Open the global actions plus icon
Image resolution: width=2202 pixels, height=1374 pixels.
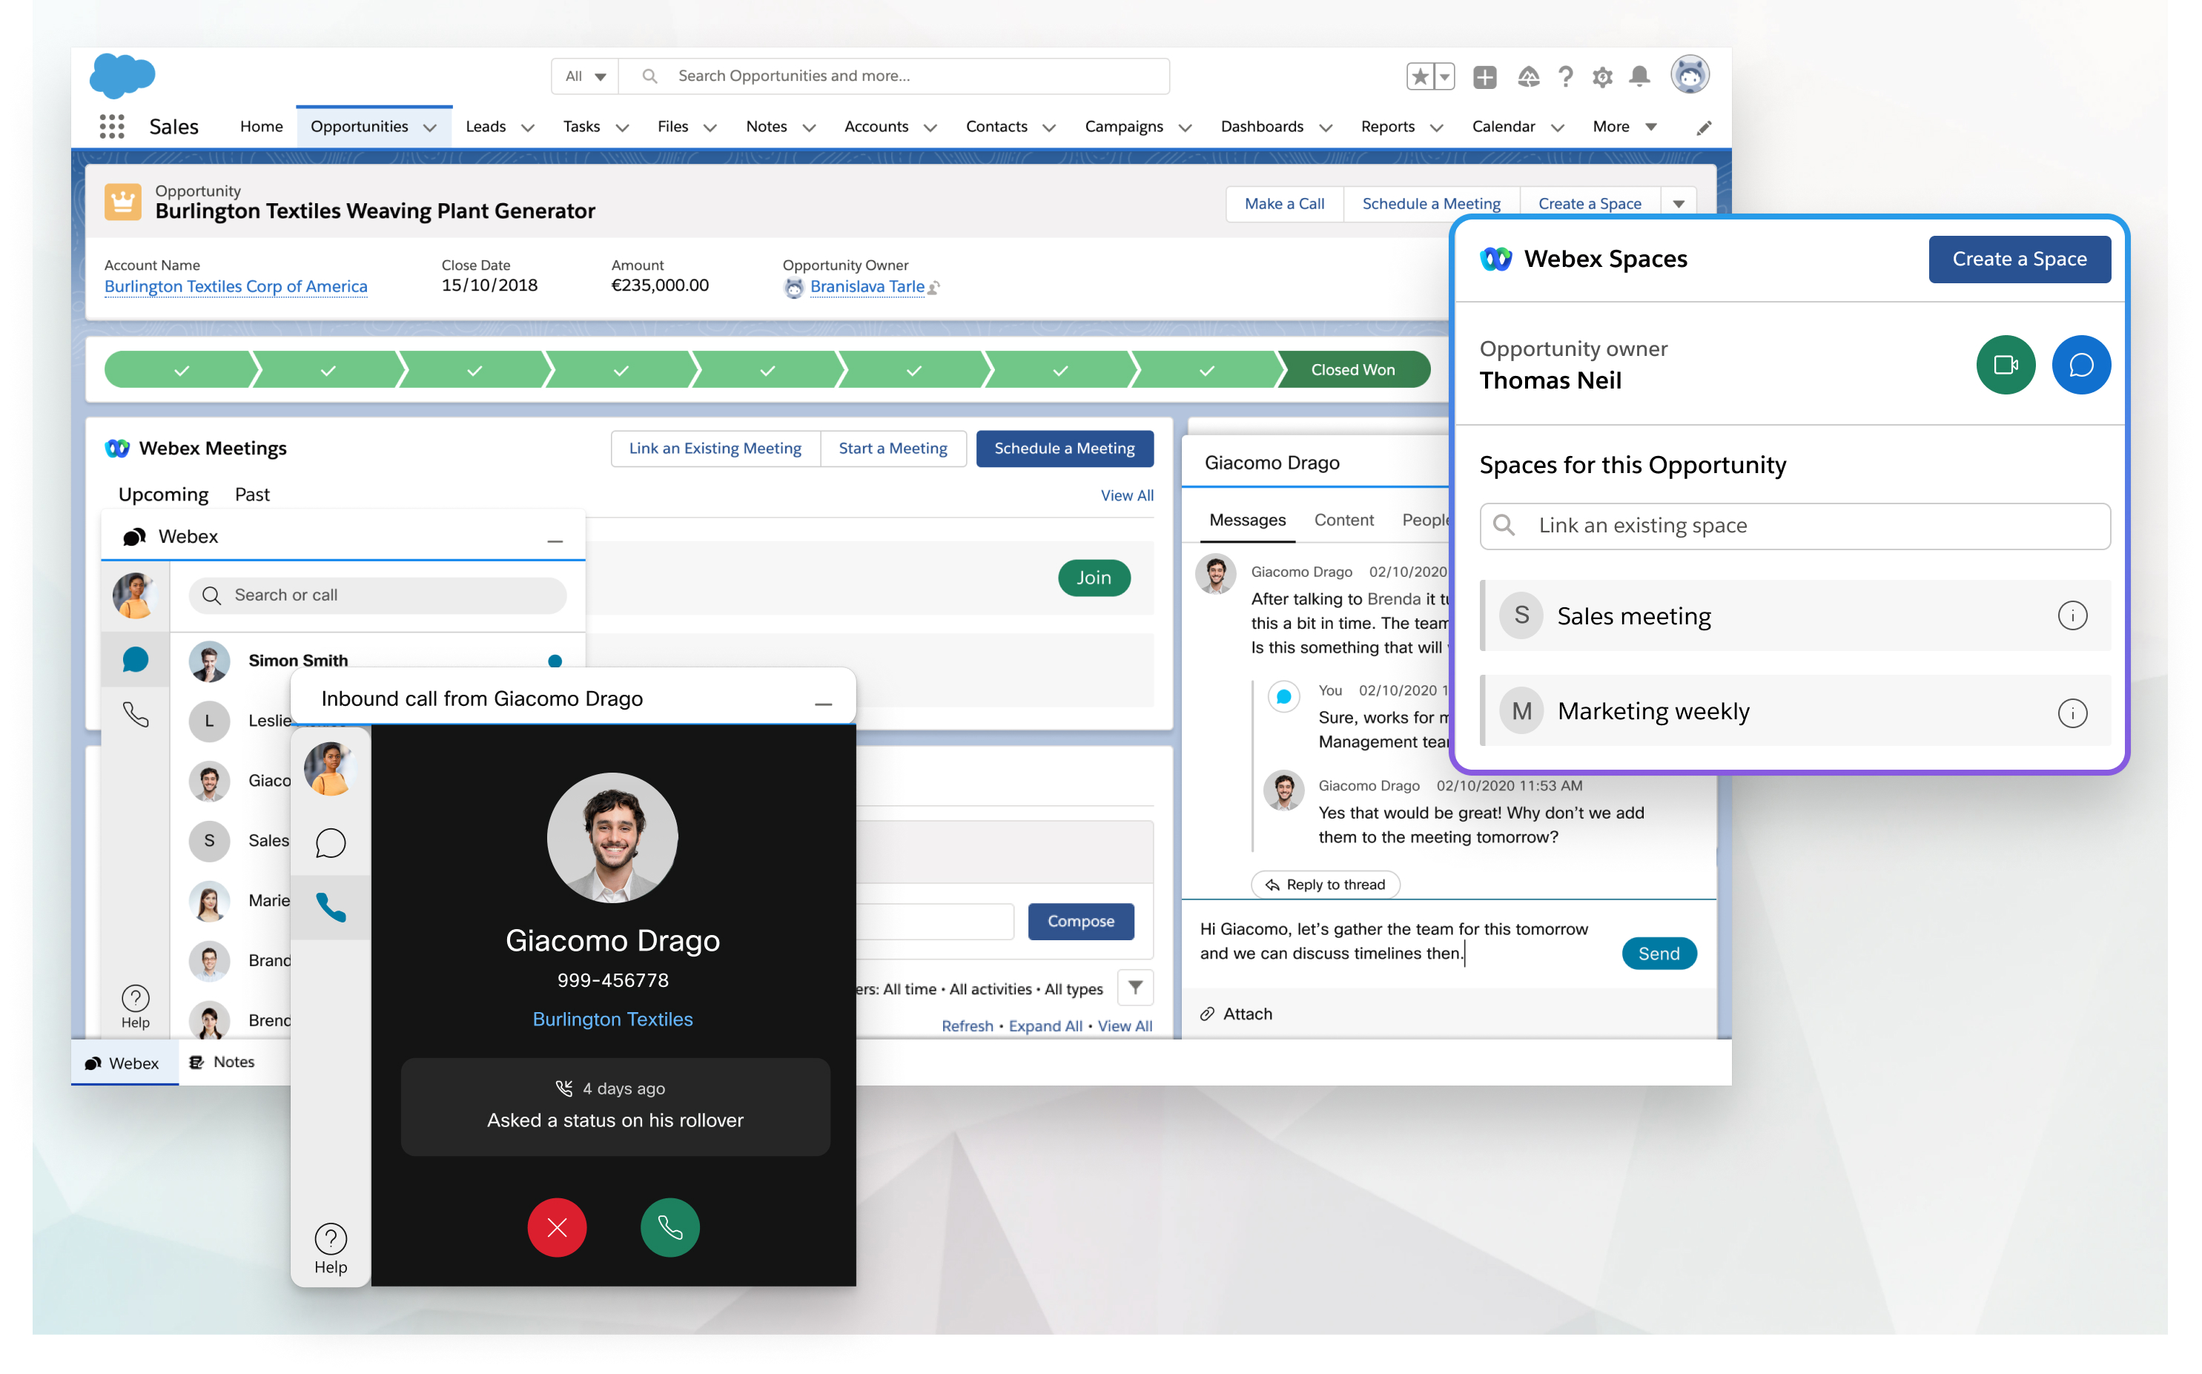(x=1484, y=77)
